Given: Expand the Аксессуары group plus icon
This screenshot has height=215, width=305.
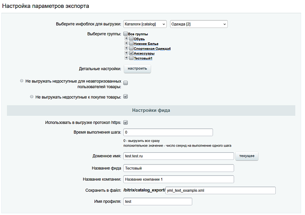Looking at the screenshot, I should pyautogui.click(x=126, y=53).
